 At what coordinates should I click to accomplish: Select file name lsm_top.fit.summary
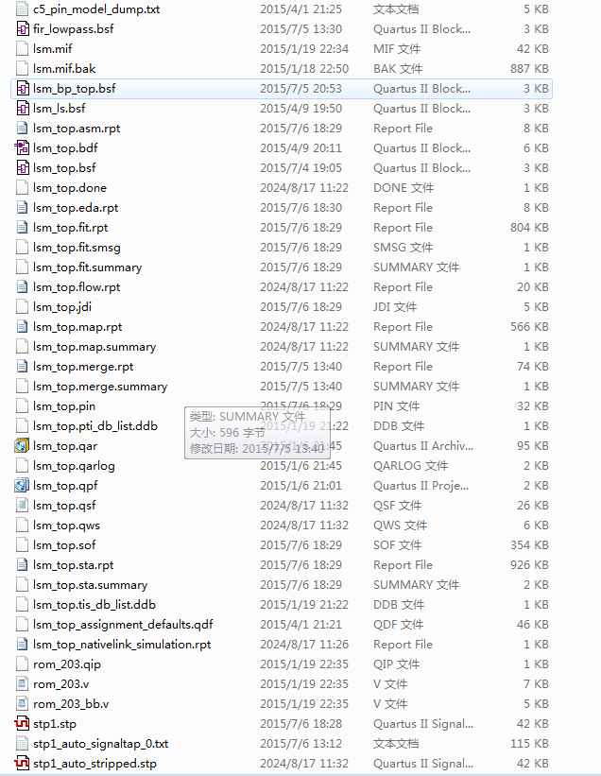click(88, 267)
